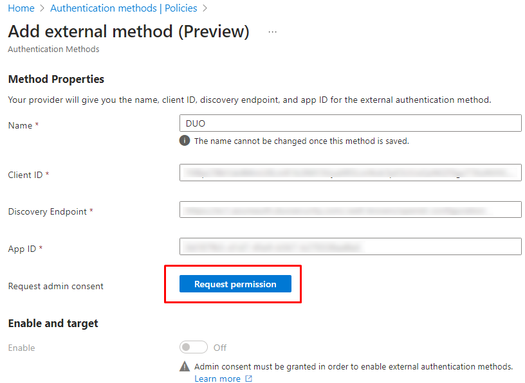Image resolution: width=525 pixels, height=383 pixels.
Task: Click the breadcrumb chevron right after Home
Action: pyautogui.click(x=42, y=8)
